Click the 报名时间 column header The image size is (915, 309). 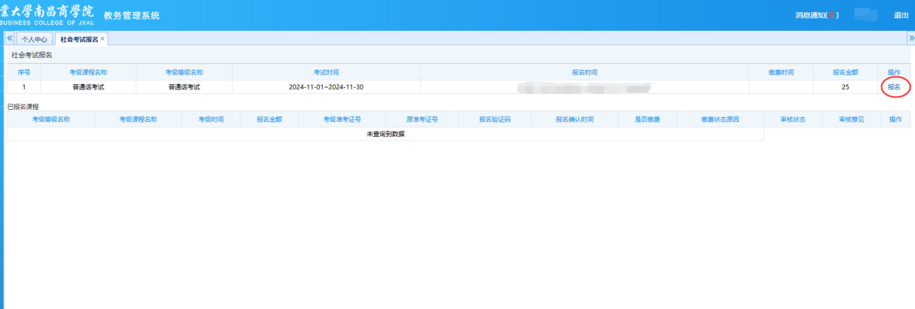pos(584,73)
